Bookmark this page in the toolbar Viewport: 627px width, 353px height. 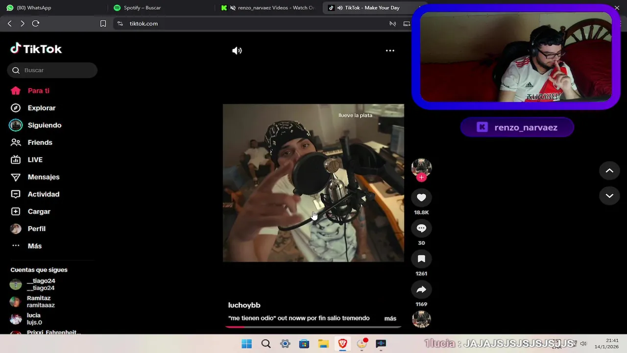pos(103,24)
